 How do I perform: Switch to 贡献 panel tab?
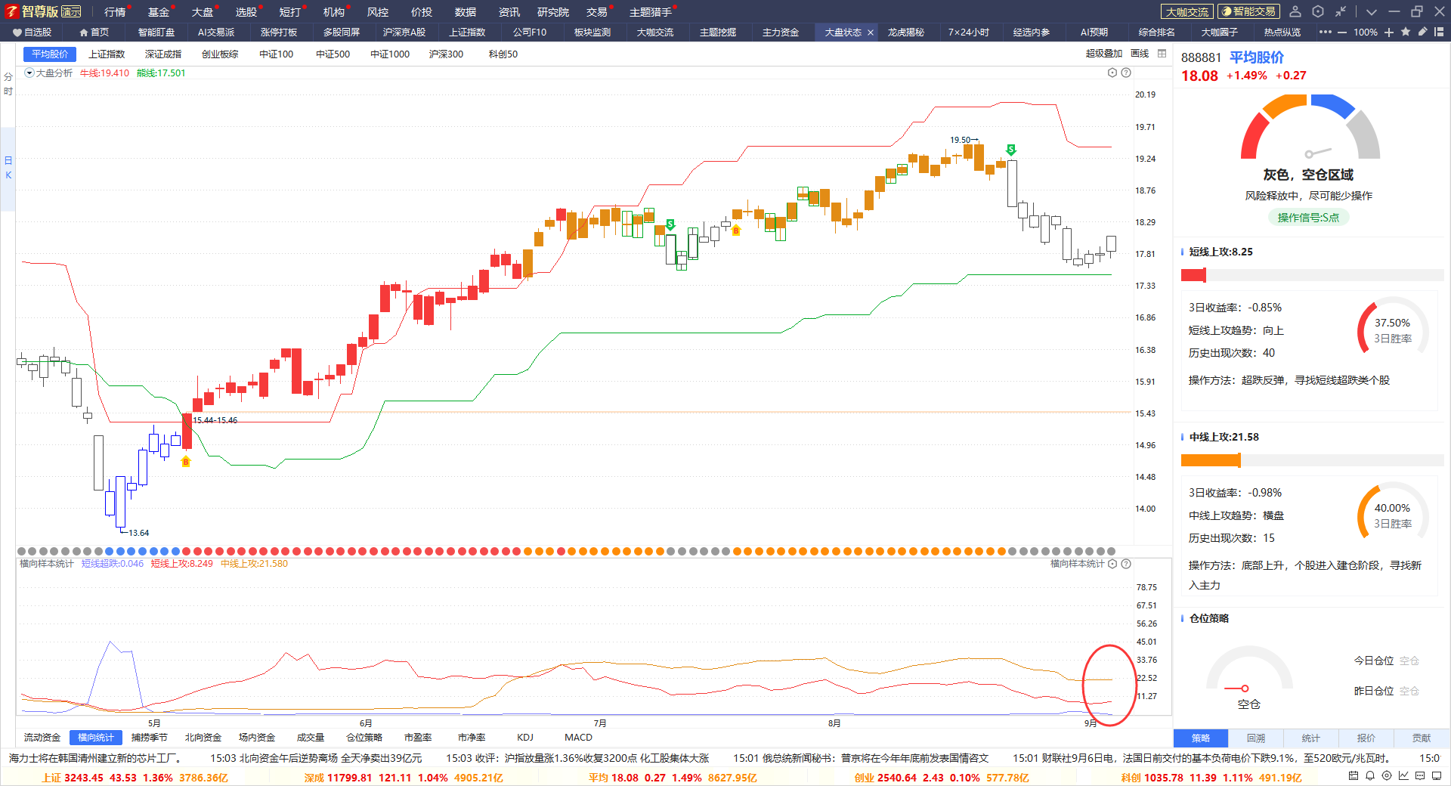(x=1422, y=738)
